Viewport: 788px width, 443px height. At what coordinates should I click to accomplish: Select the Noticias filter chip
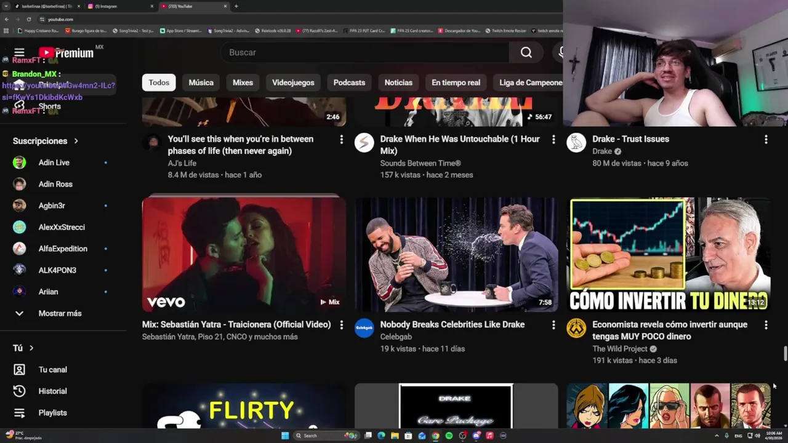coord(398,82)
